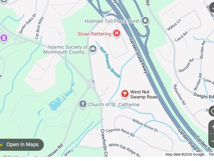Click the Map data ©2026 Google attribution
Viewport: 214px width, 161px height.
185,154
